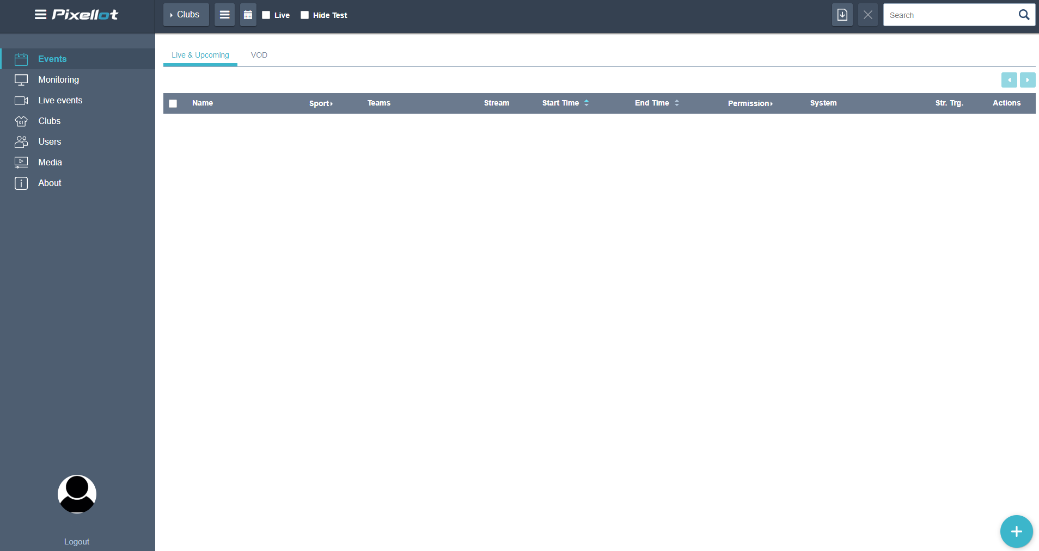Click the Str. Trg. column header
The image size is (1039, 551).
[x=950, y=103]
